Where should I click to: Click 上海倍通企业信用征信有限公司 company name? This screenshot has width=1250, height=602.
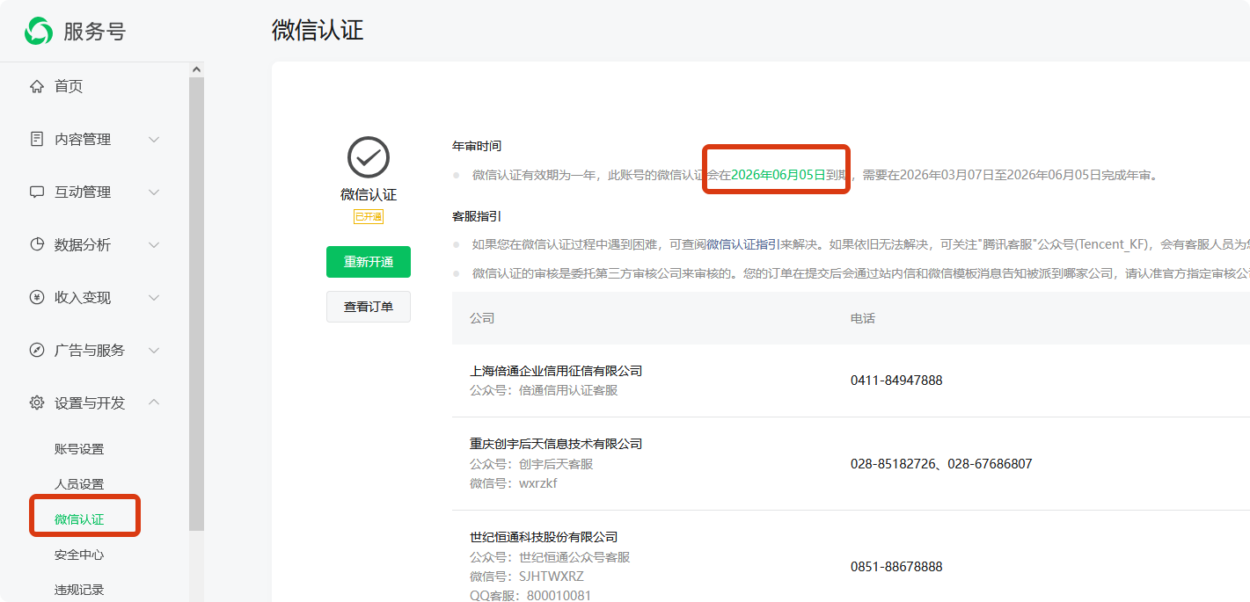[556, 371]
